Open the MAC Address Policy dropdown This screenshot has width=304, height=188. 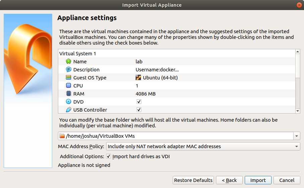tap(203, 146)
